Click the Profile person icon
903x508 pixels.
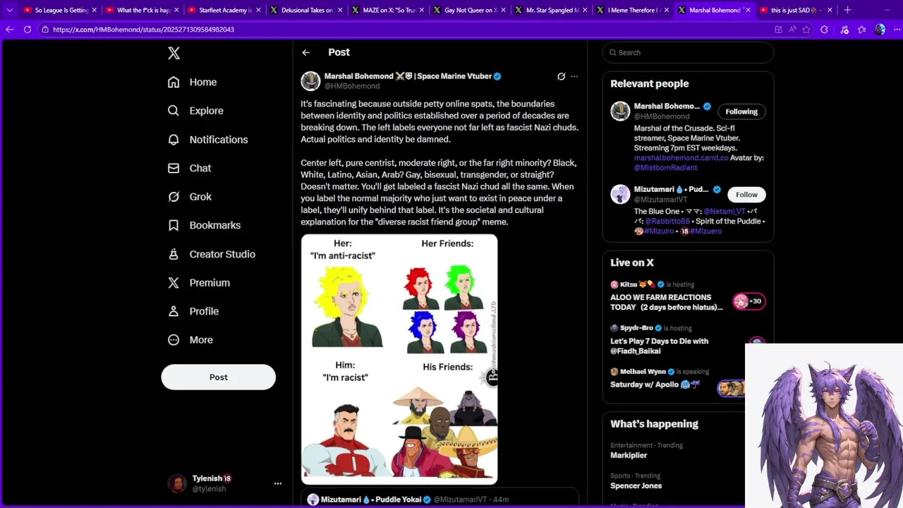click(174, 311)
